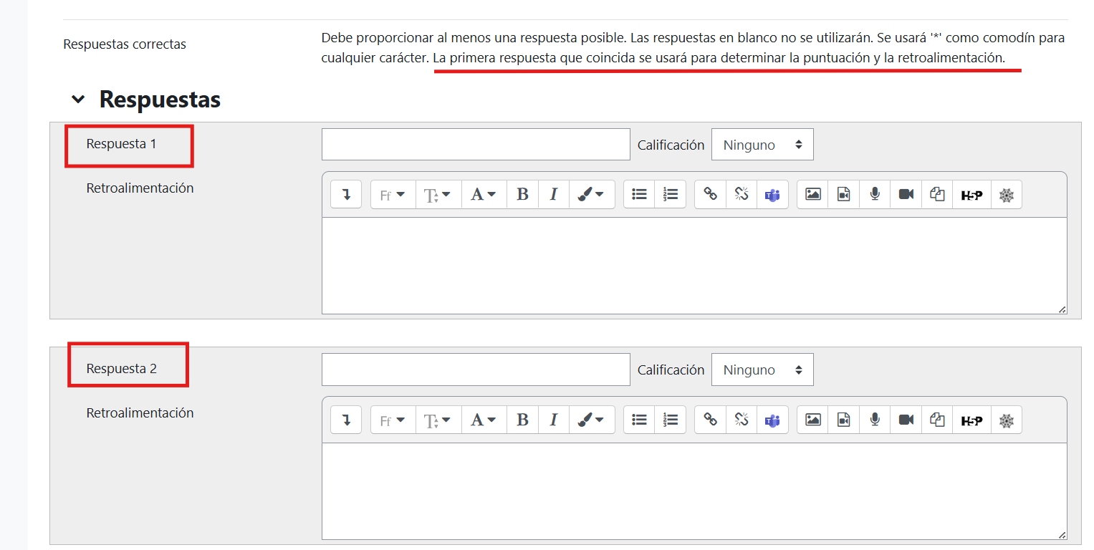Click Teams meeting icon in Respuesta 1 editor
Viewport: 1094px width, 550px height.
[x=772, y=195]
